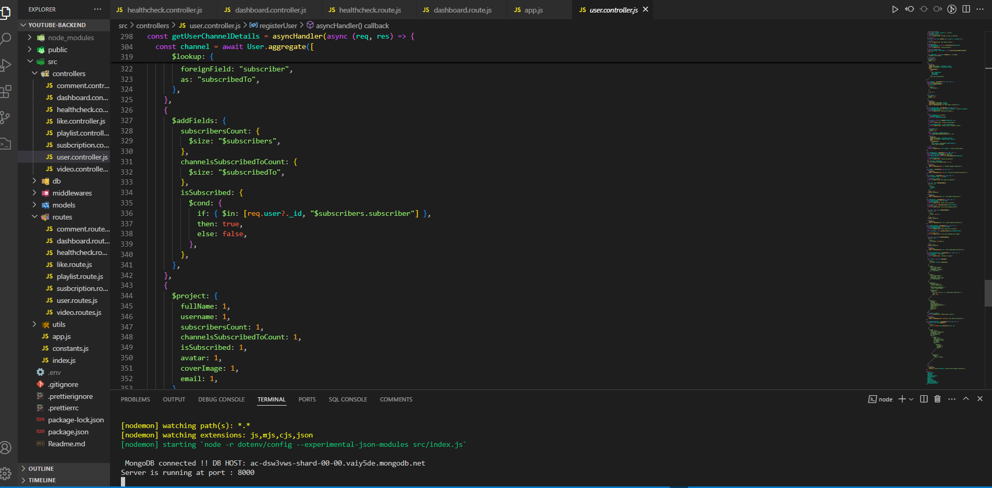Click the registerUser breadcrumb segment
This screenshot has height=488, width=992.
coord(273,26)
